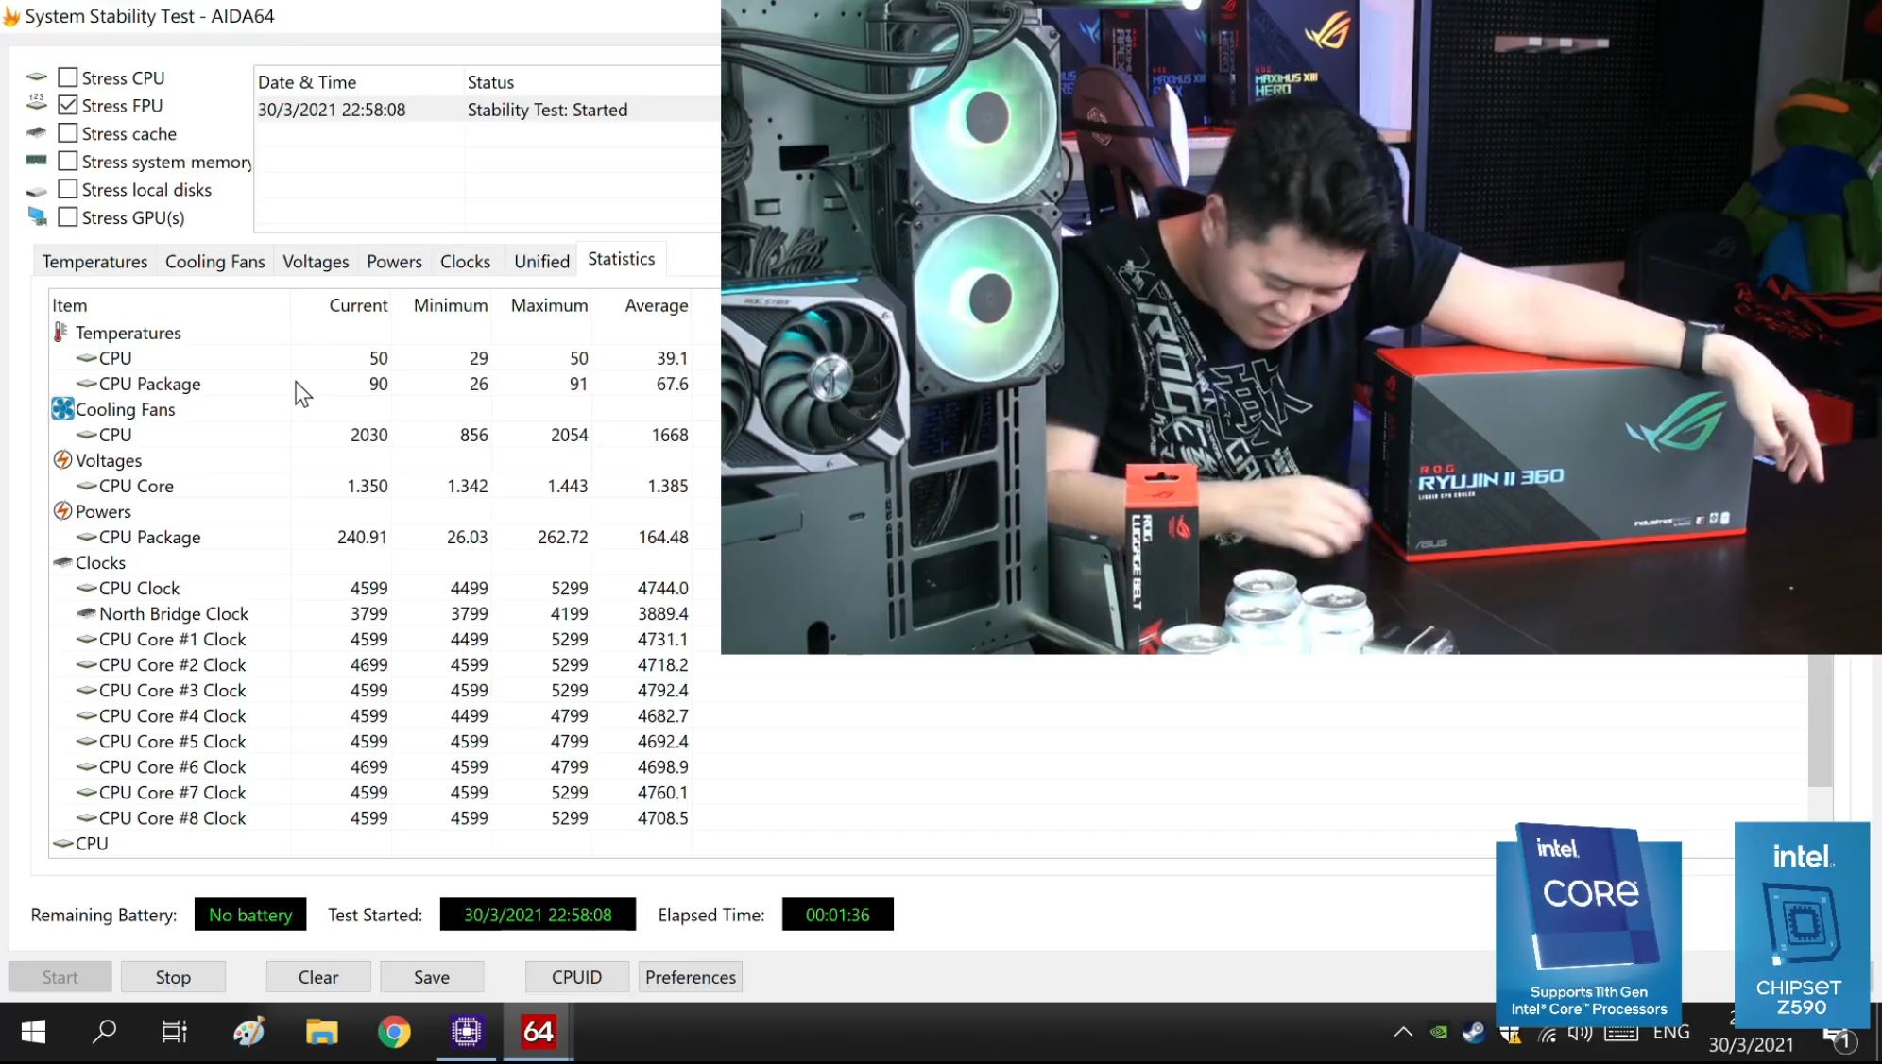Click the Current column header
Viewport: 1882px width, 1064px height.
[x=358, y=305]
